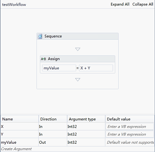Click the X + Y expression field
The image size is (155, 152).
coord(96,68)
